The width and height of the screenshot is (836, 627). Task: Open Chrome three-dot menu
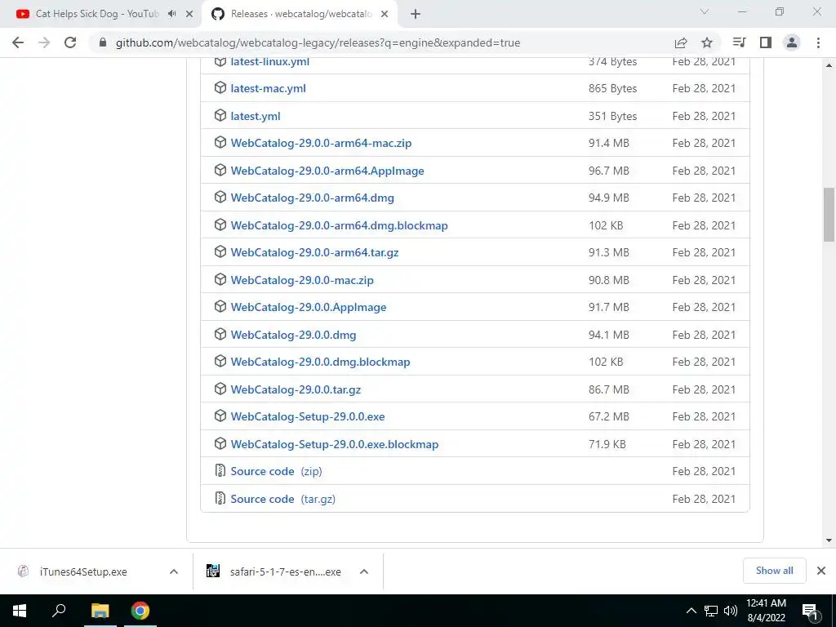point(818,42)
